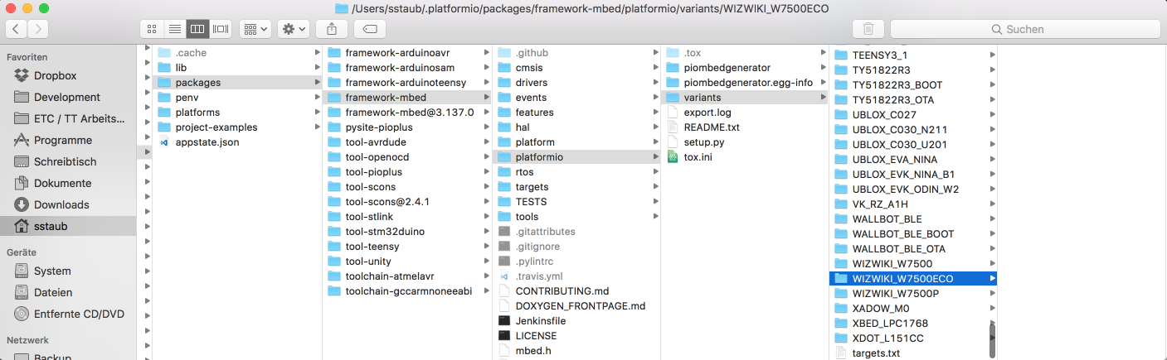Expand the packages folder arrow
This screenshot has width=1167, height=360.
pyautogui.click(x=317, y=83)
